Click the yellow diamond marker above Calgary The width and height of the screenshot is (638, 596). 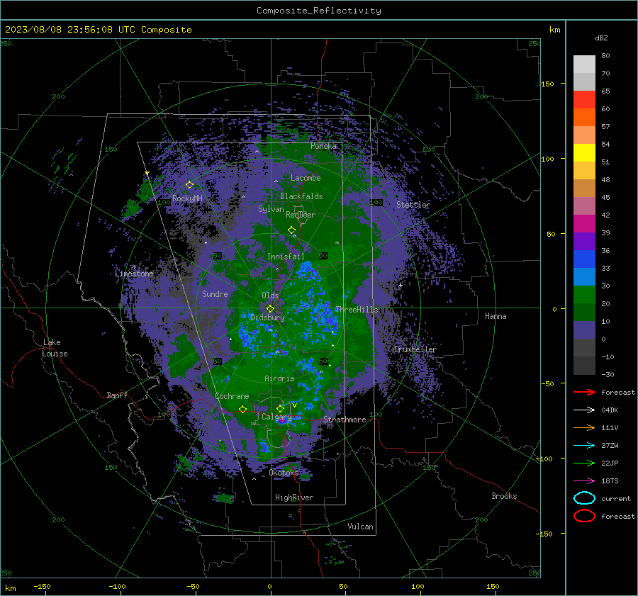280,408
